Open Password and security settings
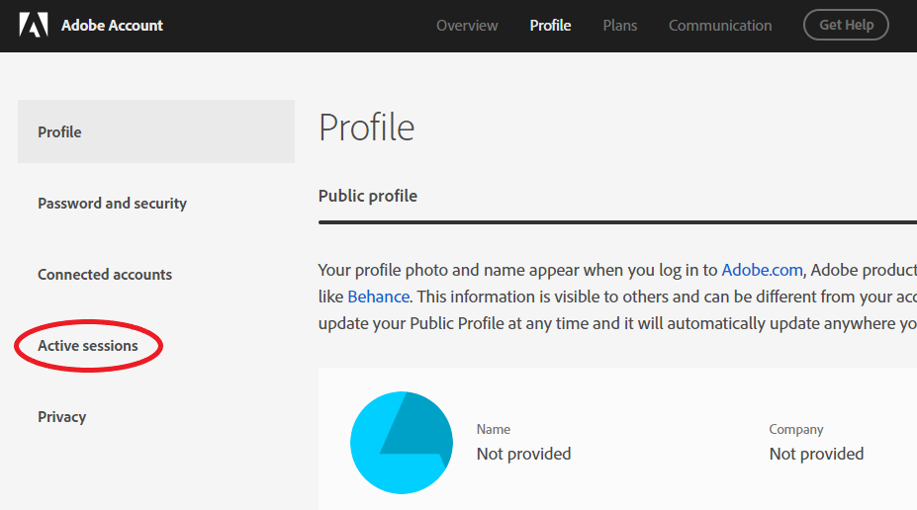This screenshot has width=917, height=510. (113, 204)
